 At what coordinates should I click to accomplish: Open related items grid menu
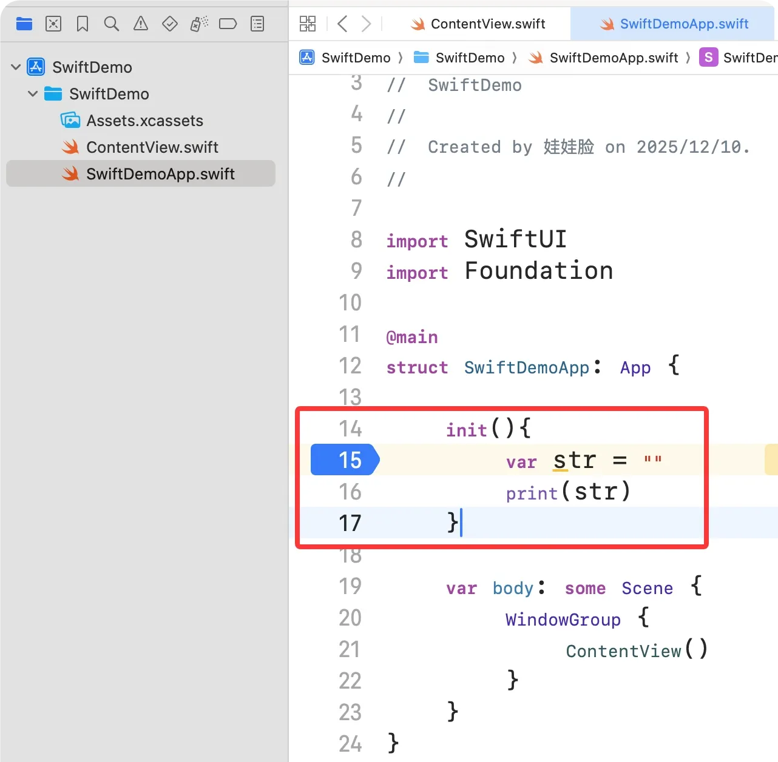click(308, 24)
